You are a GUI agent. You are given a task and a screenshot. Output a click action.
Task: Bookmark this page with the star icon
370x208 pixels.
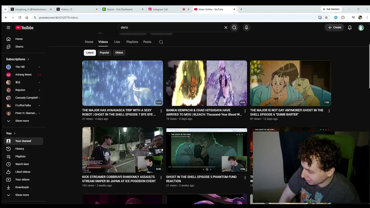coord(326,18)
